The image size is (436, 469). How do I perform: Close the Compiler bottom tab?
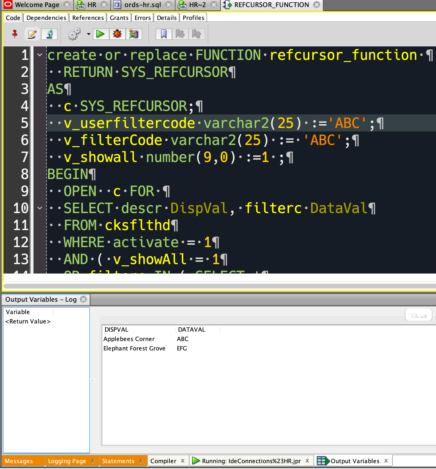point(183,461)
